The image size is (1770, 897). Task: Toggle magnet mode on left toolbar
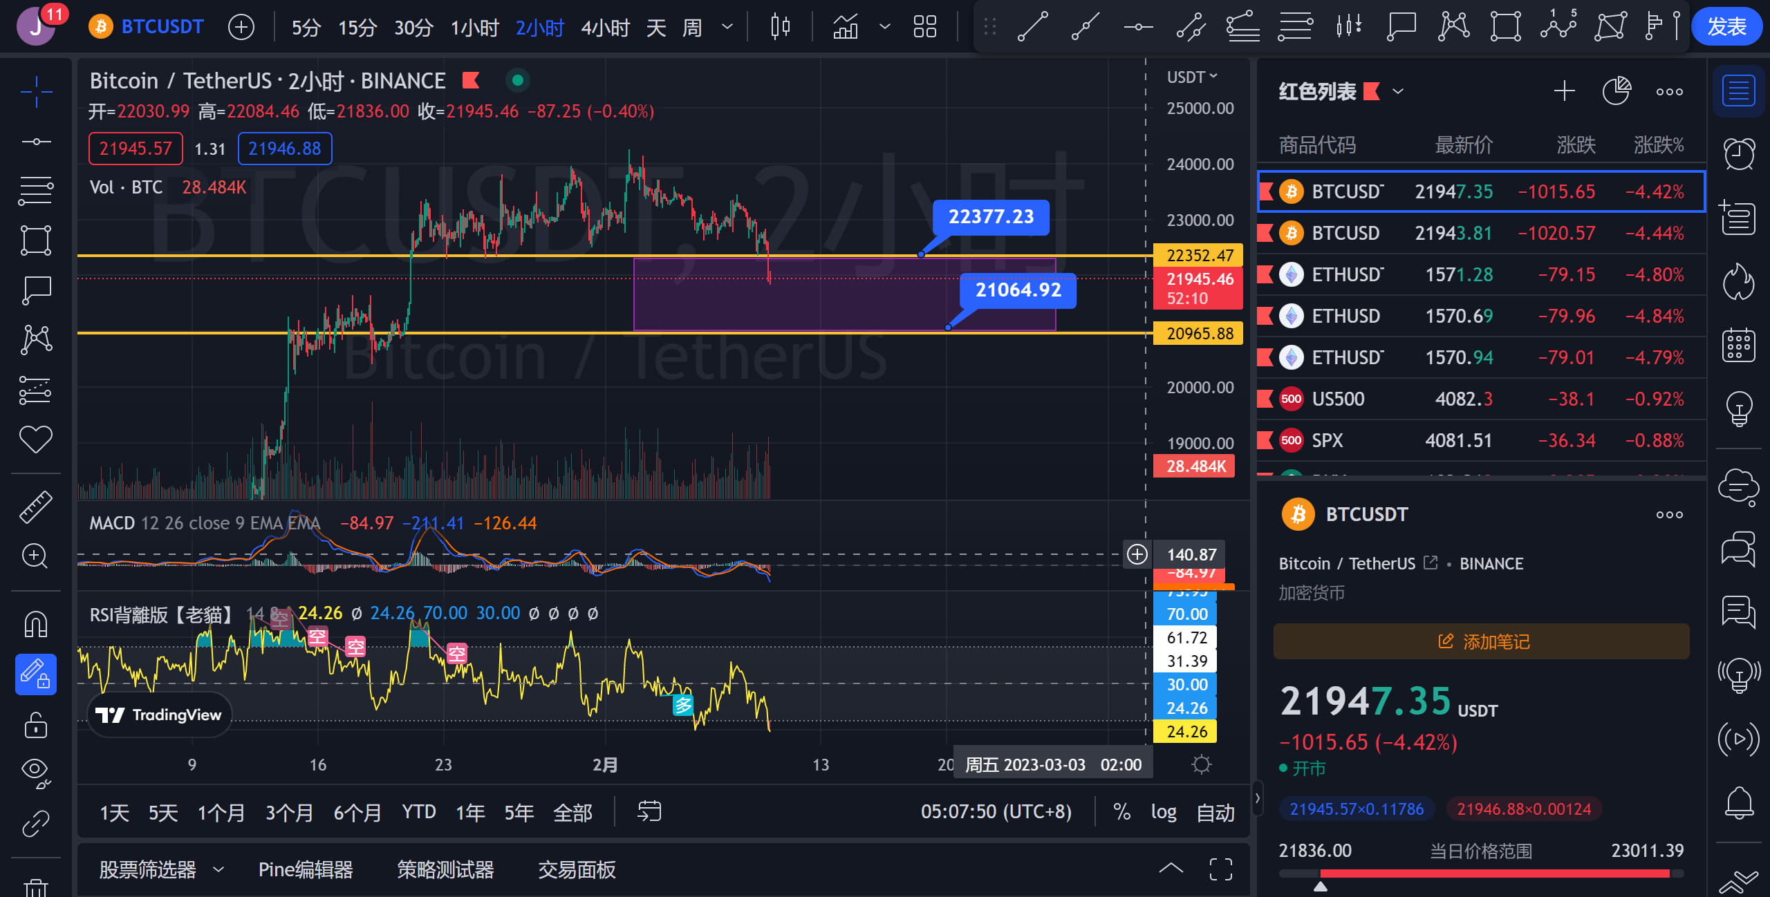point(36,623)
